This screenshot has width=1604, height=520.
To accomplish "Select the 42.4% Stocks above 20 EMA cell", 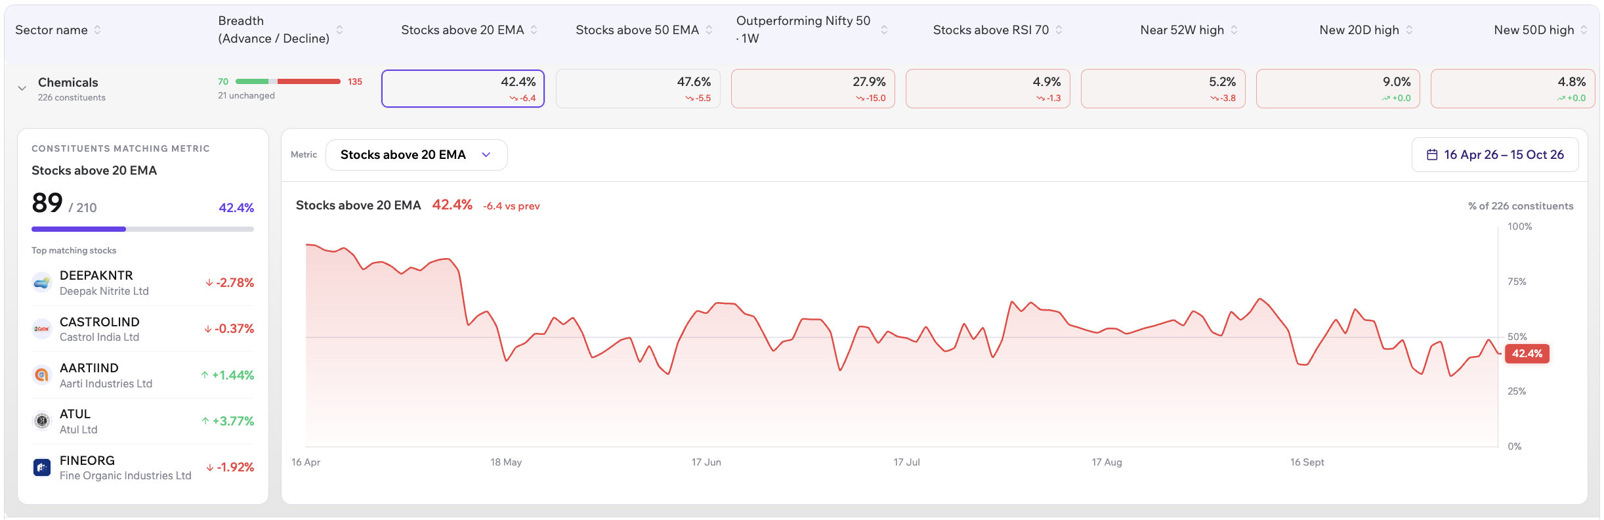I will click(463, 89).
